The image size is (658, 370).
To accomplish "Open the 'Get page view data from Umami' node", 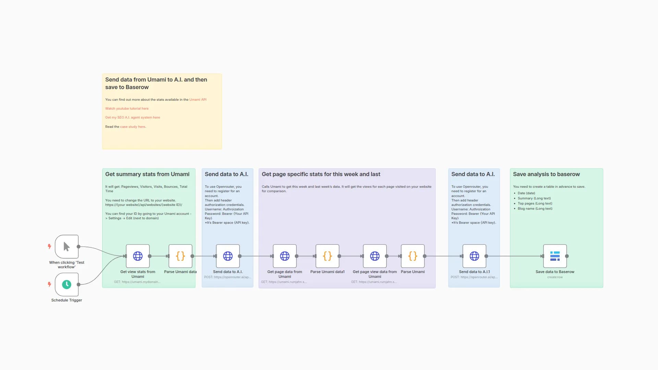I will pyautogui.click(x=375, y=256).
